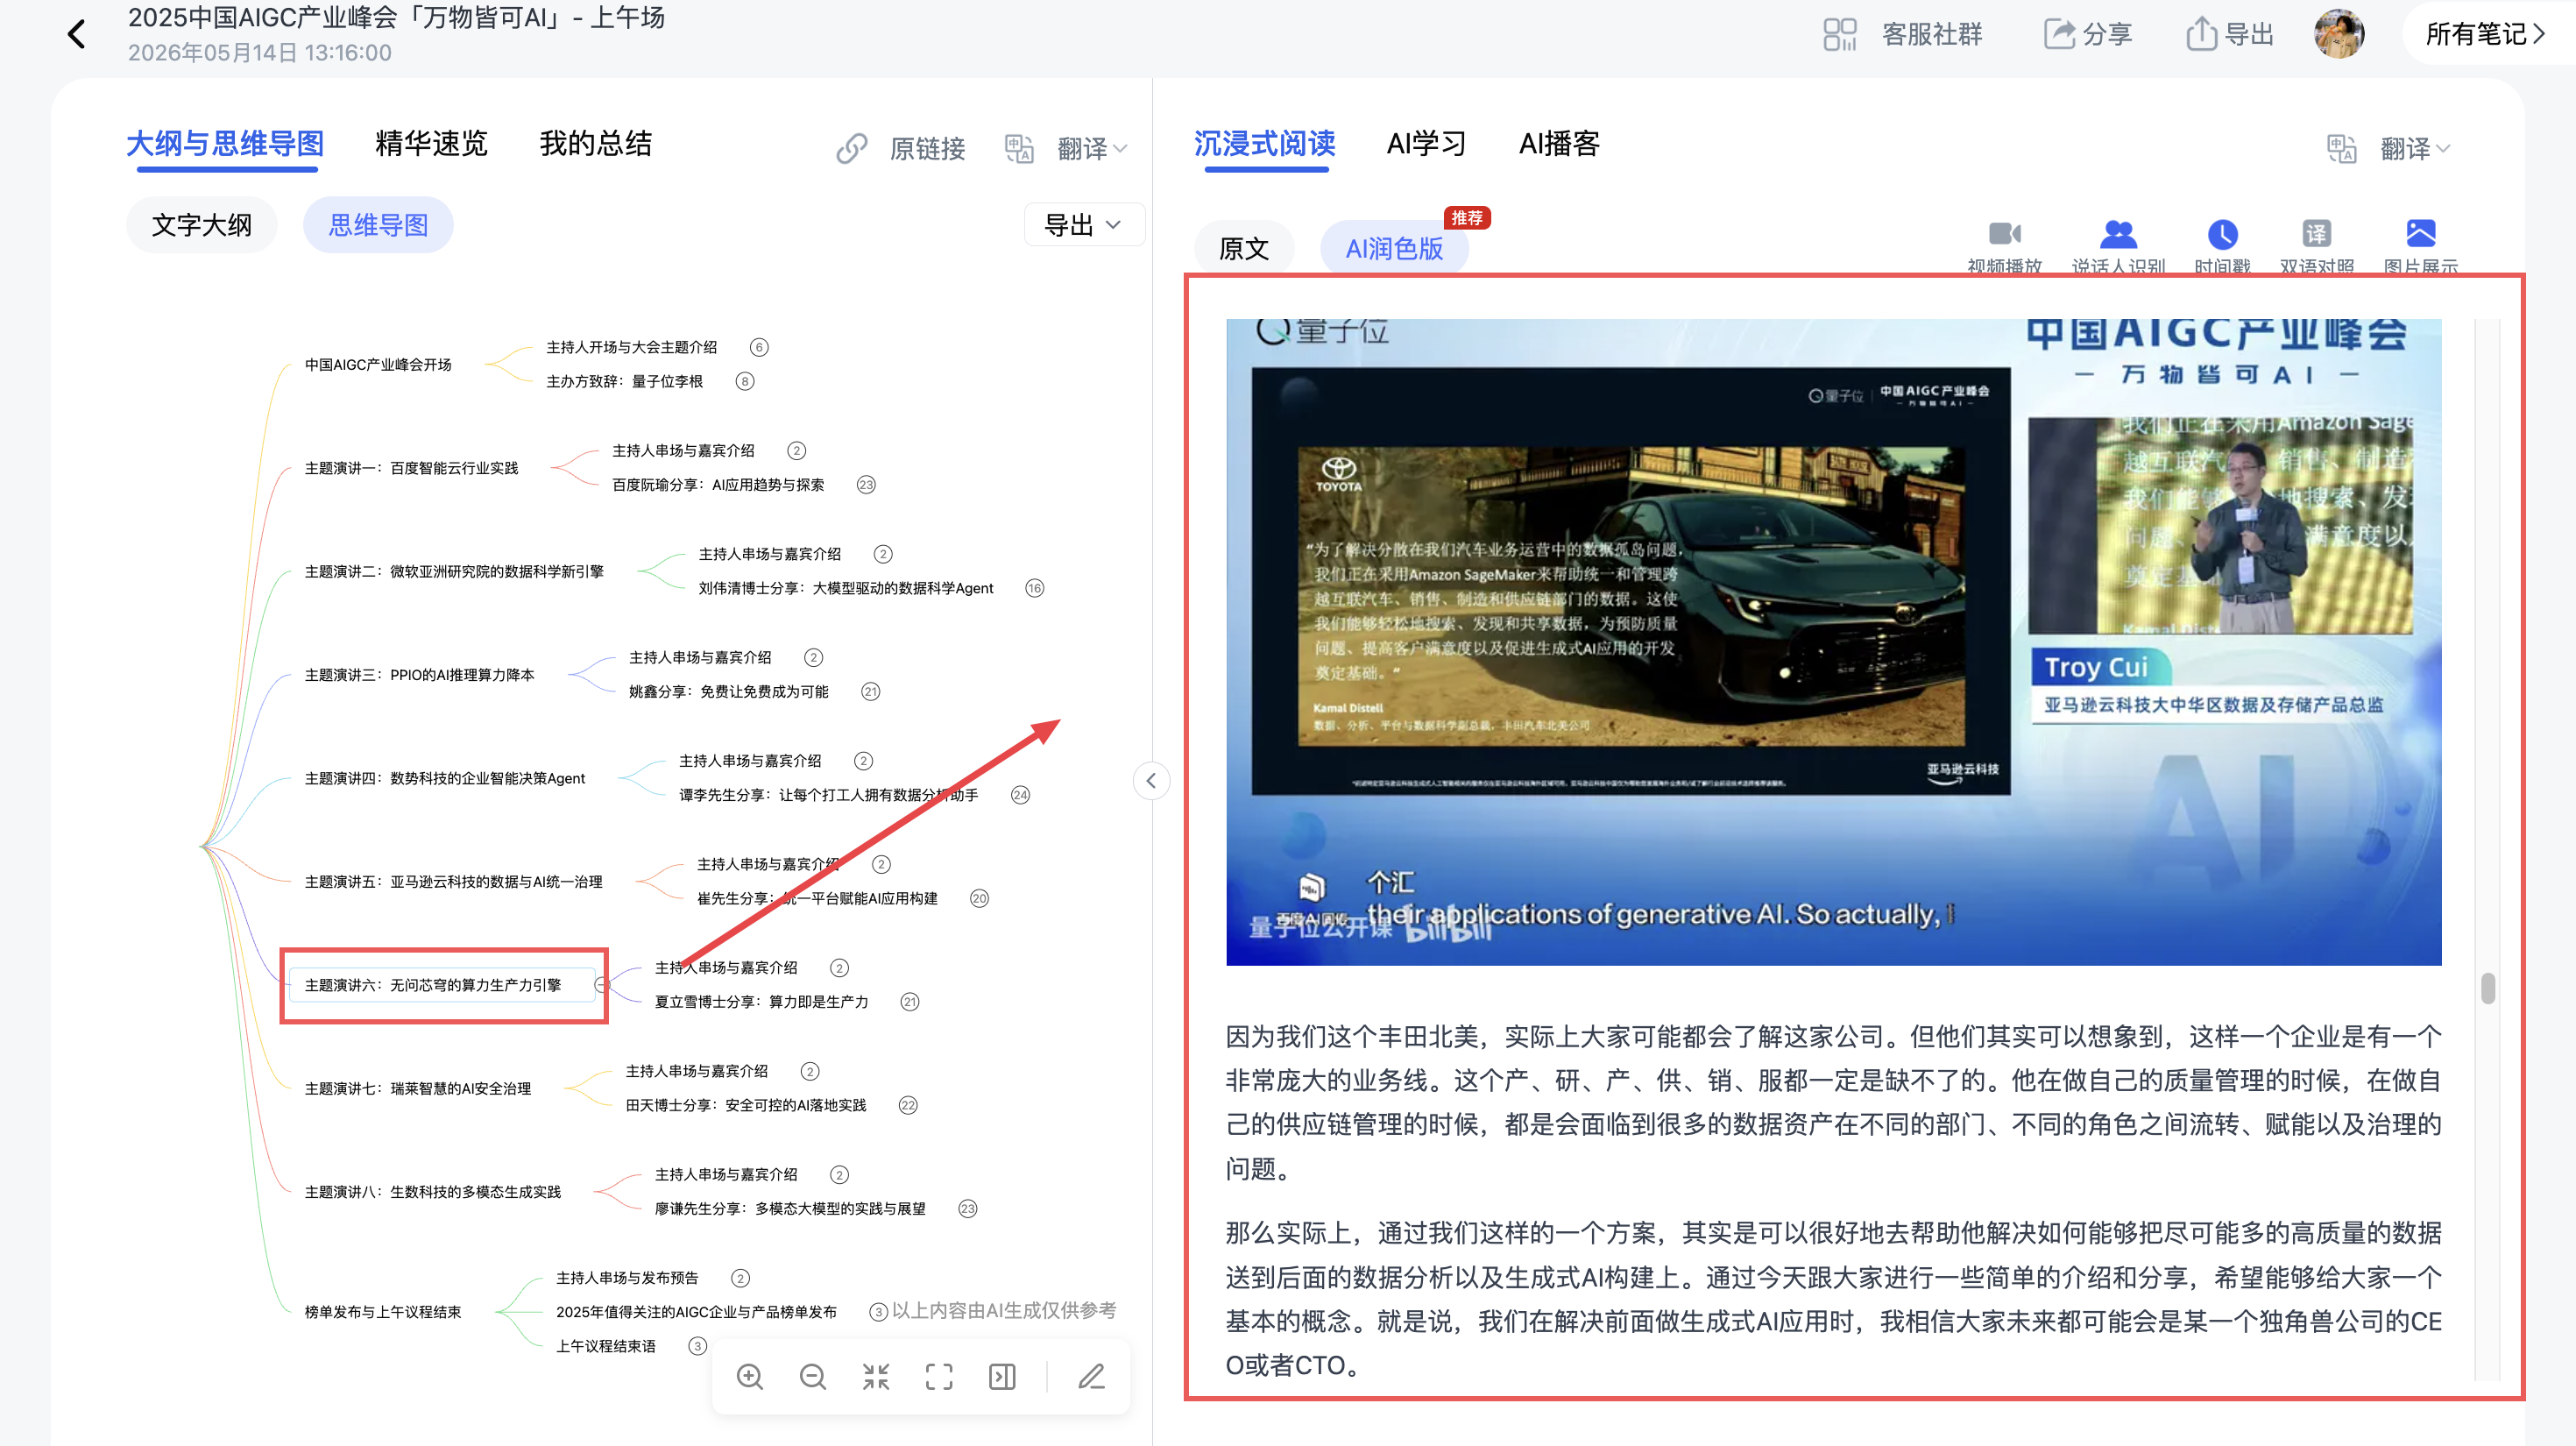Click 2025年值得关注的AIGC企业与产品榜单发布
Viewport: 2576px width, 1446px height.
(x=696, y=1312)
